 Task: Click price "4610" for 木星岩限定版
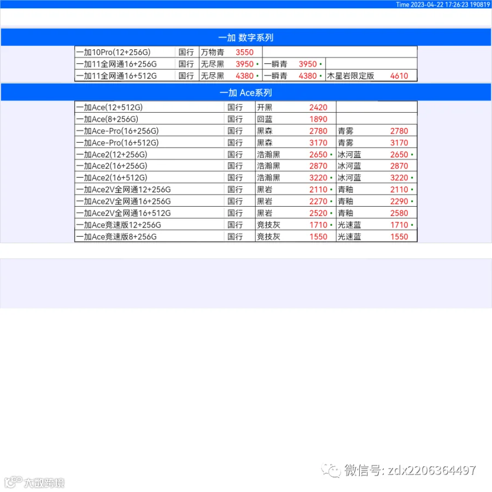399,76
